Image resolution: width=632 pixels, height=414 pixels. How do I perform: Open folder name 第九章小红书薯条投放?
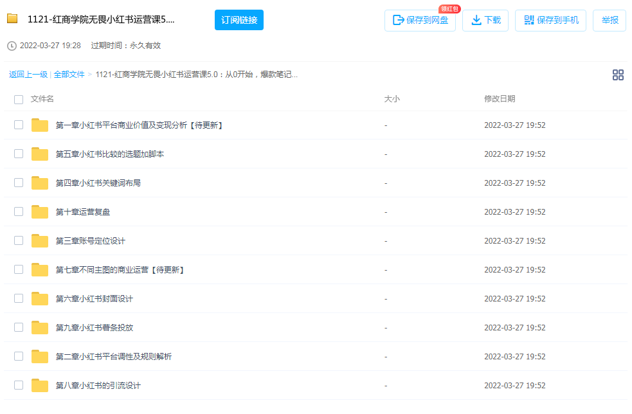(95, 328)
